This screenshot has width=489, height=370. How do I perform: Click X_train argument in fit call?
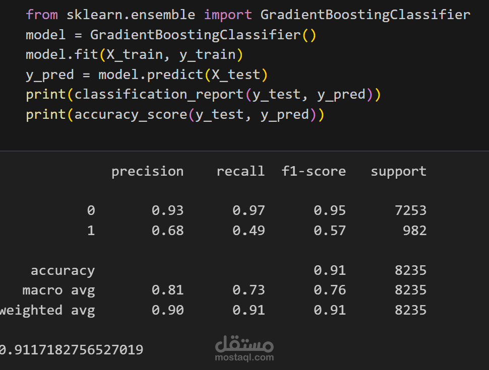point(135,55)
